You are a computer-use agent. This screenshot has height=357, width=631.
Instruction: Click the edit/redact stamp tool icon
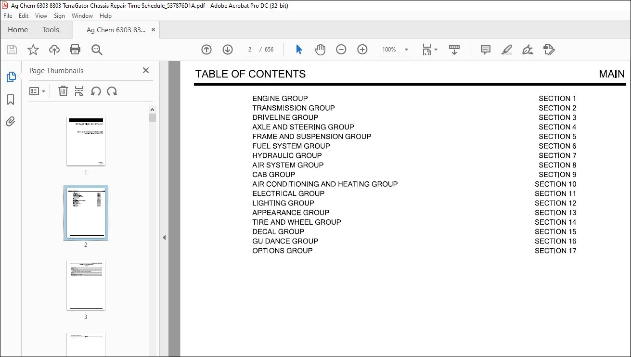coord(549,50)
